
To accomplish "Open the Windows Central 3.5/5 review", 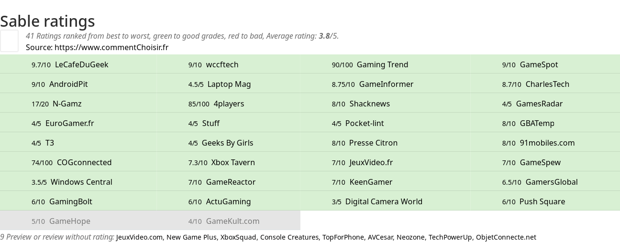I will coord(72,182).
